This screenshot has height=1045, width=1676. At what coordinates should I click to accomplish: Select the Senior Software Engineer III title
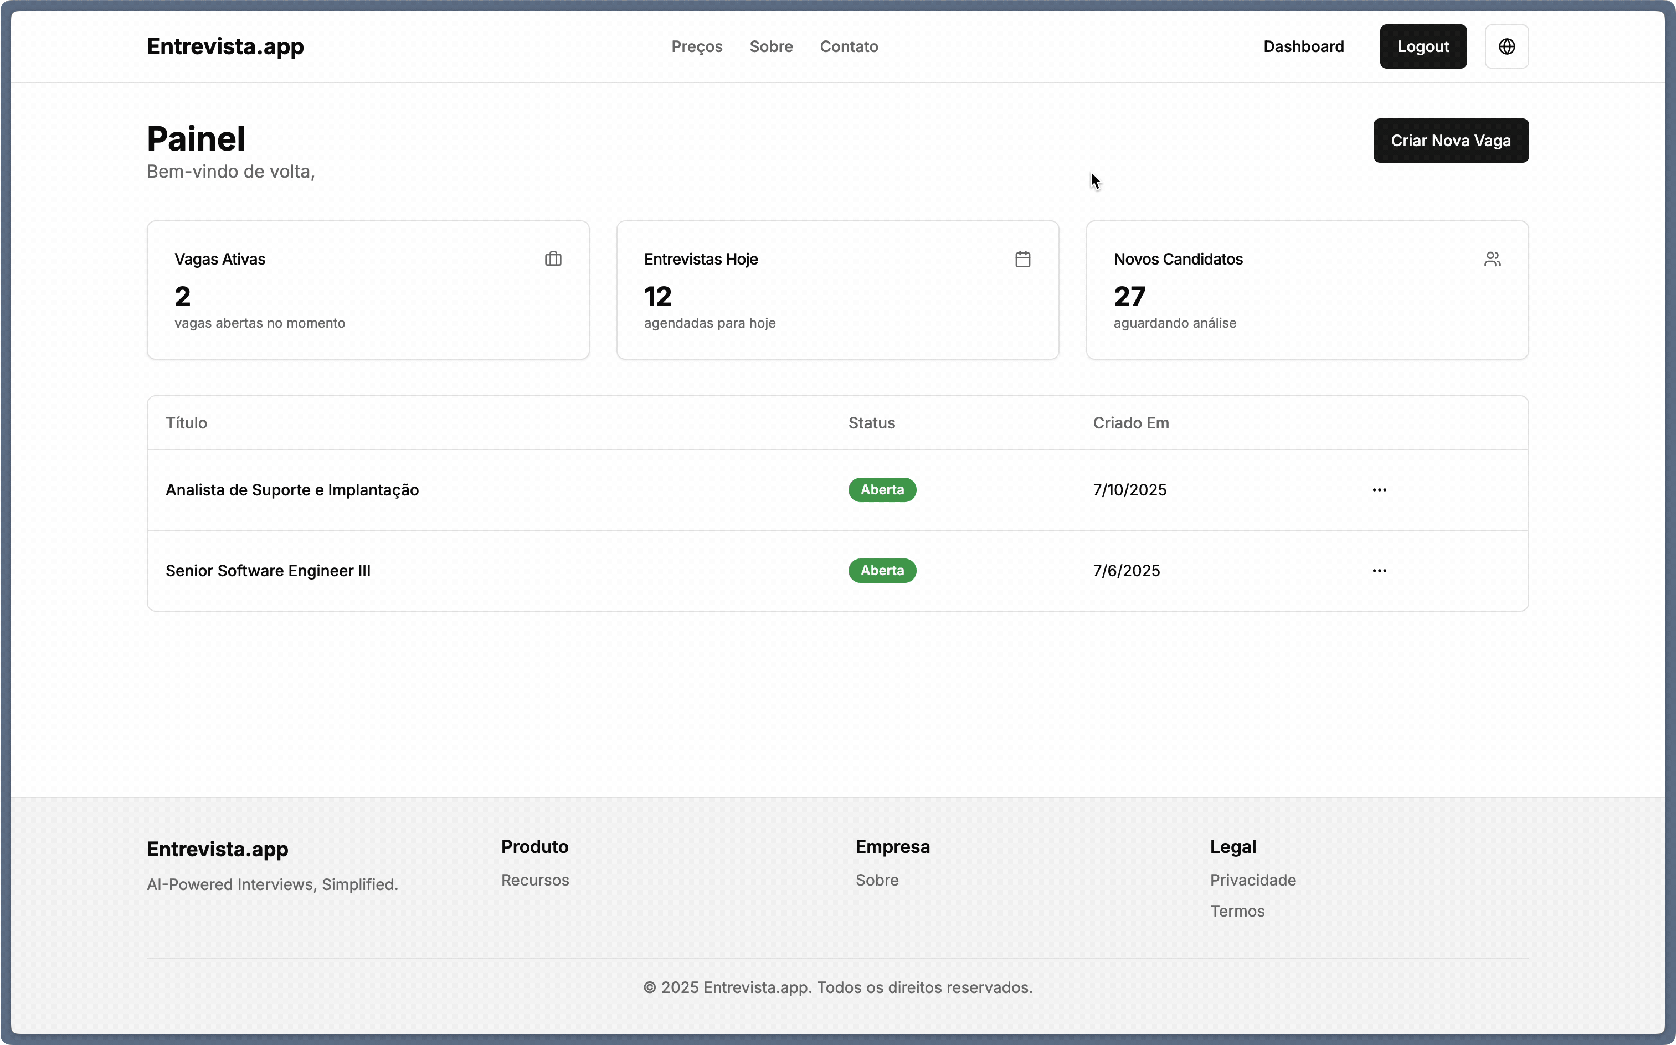click(268, 571)
